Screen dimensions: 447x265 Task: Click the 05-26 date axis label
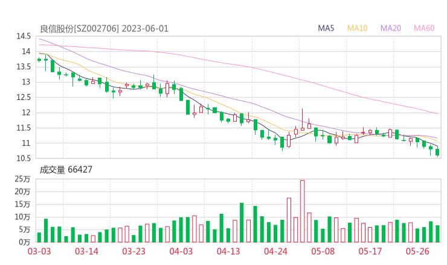click(x=417, y=251)
